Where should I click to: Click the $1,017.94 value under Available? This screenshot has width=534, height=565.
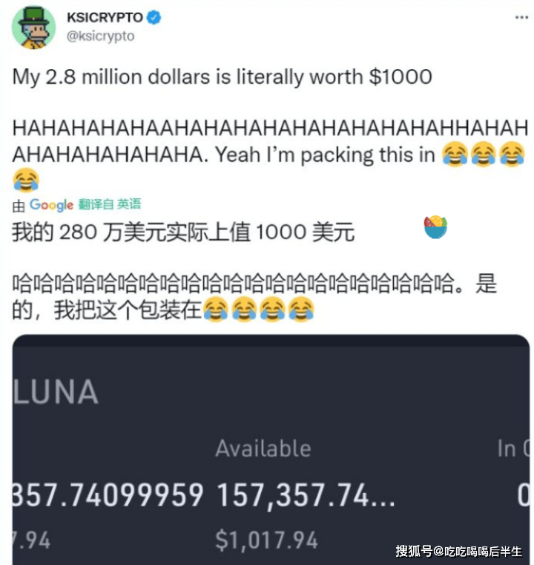[x=267, y=540]
